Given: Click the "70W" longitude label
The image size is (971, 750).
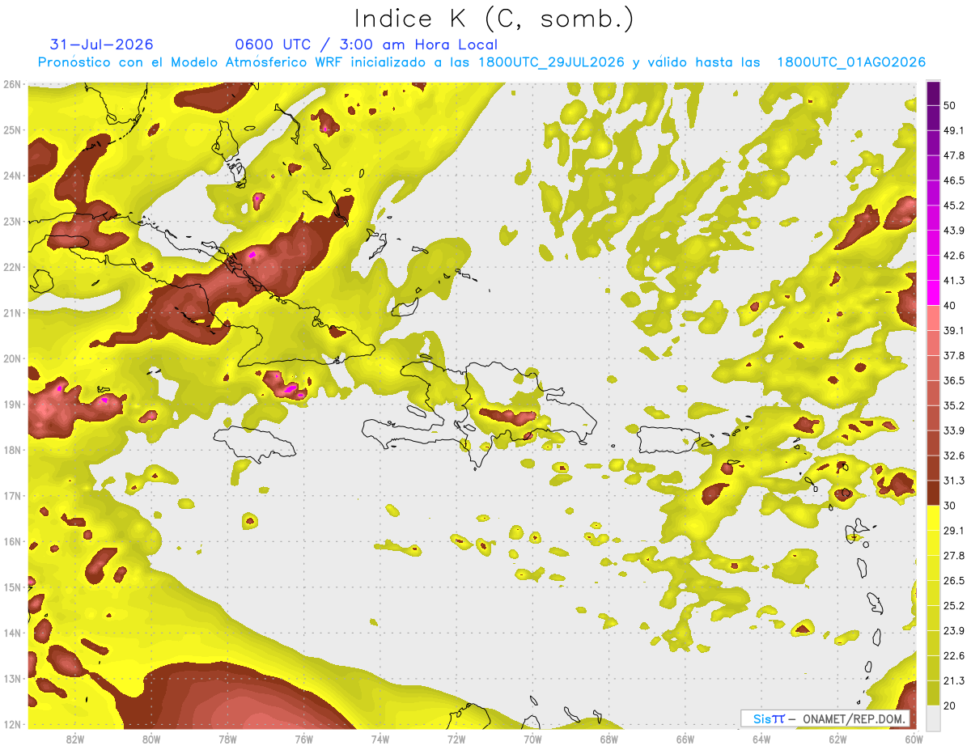Looking at the screenshot, I should point(532,739).
